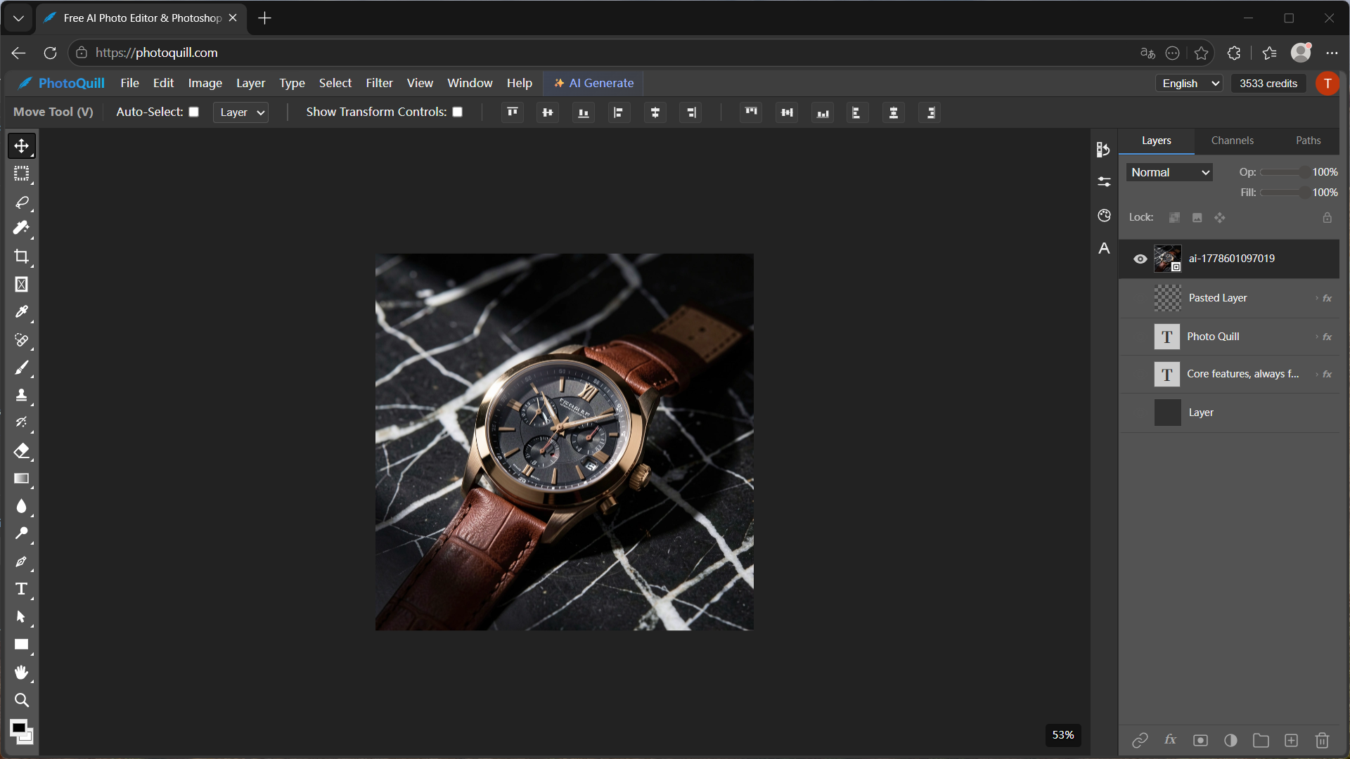Create a new layer group folder
This screenshot has width=1350, height=759.
(x=1261, y=740)
